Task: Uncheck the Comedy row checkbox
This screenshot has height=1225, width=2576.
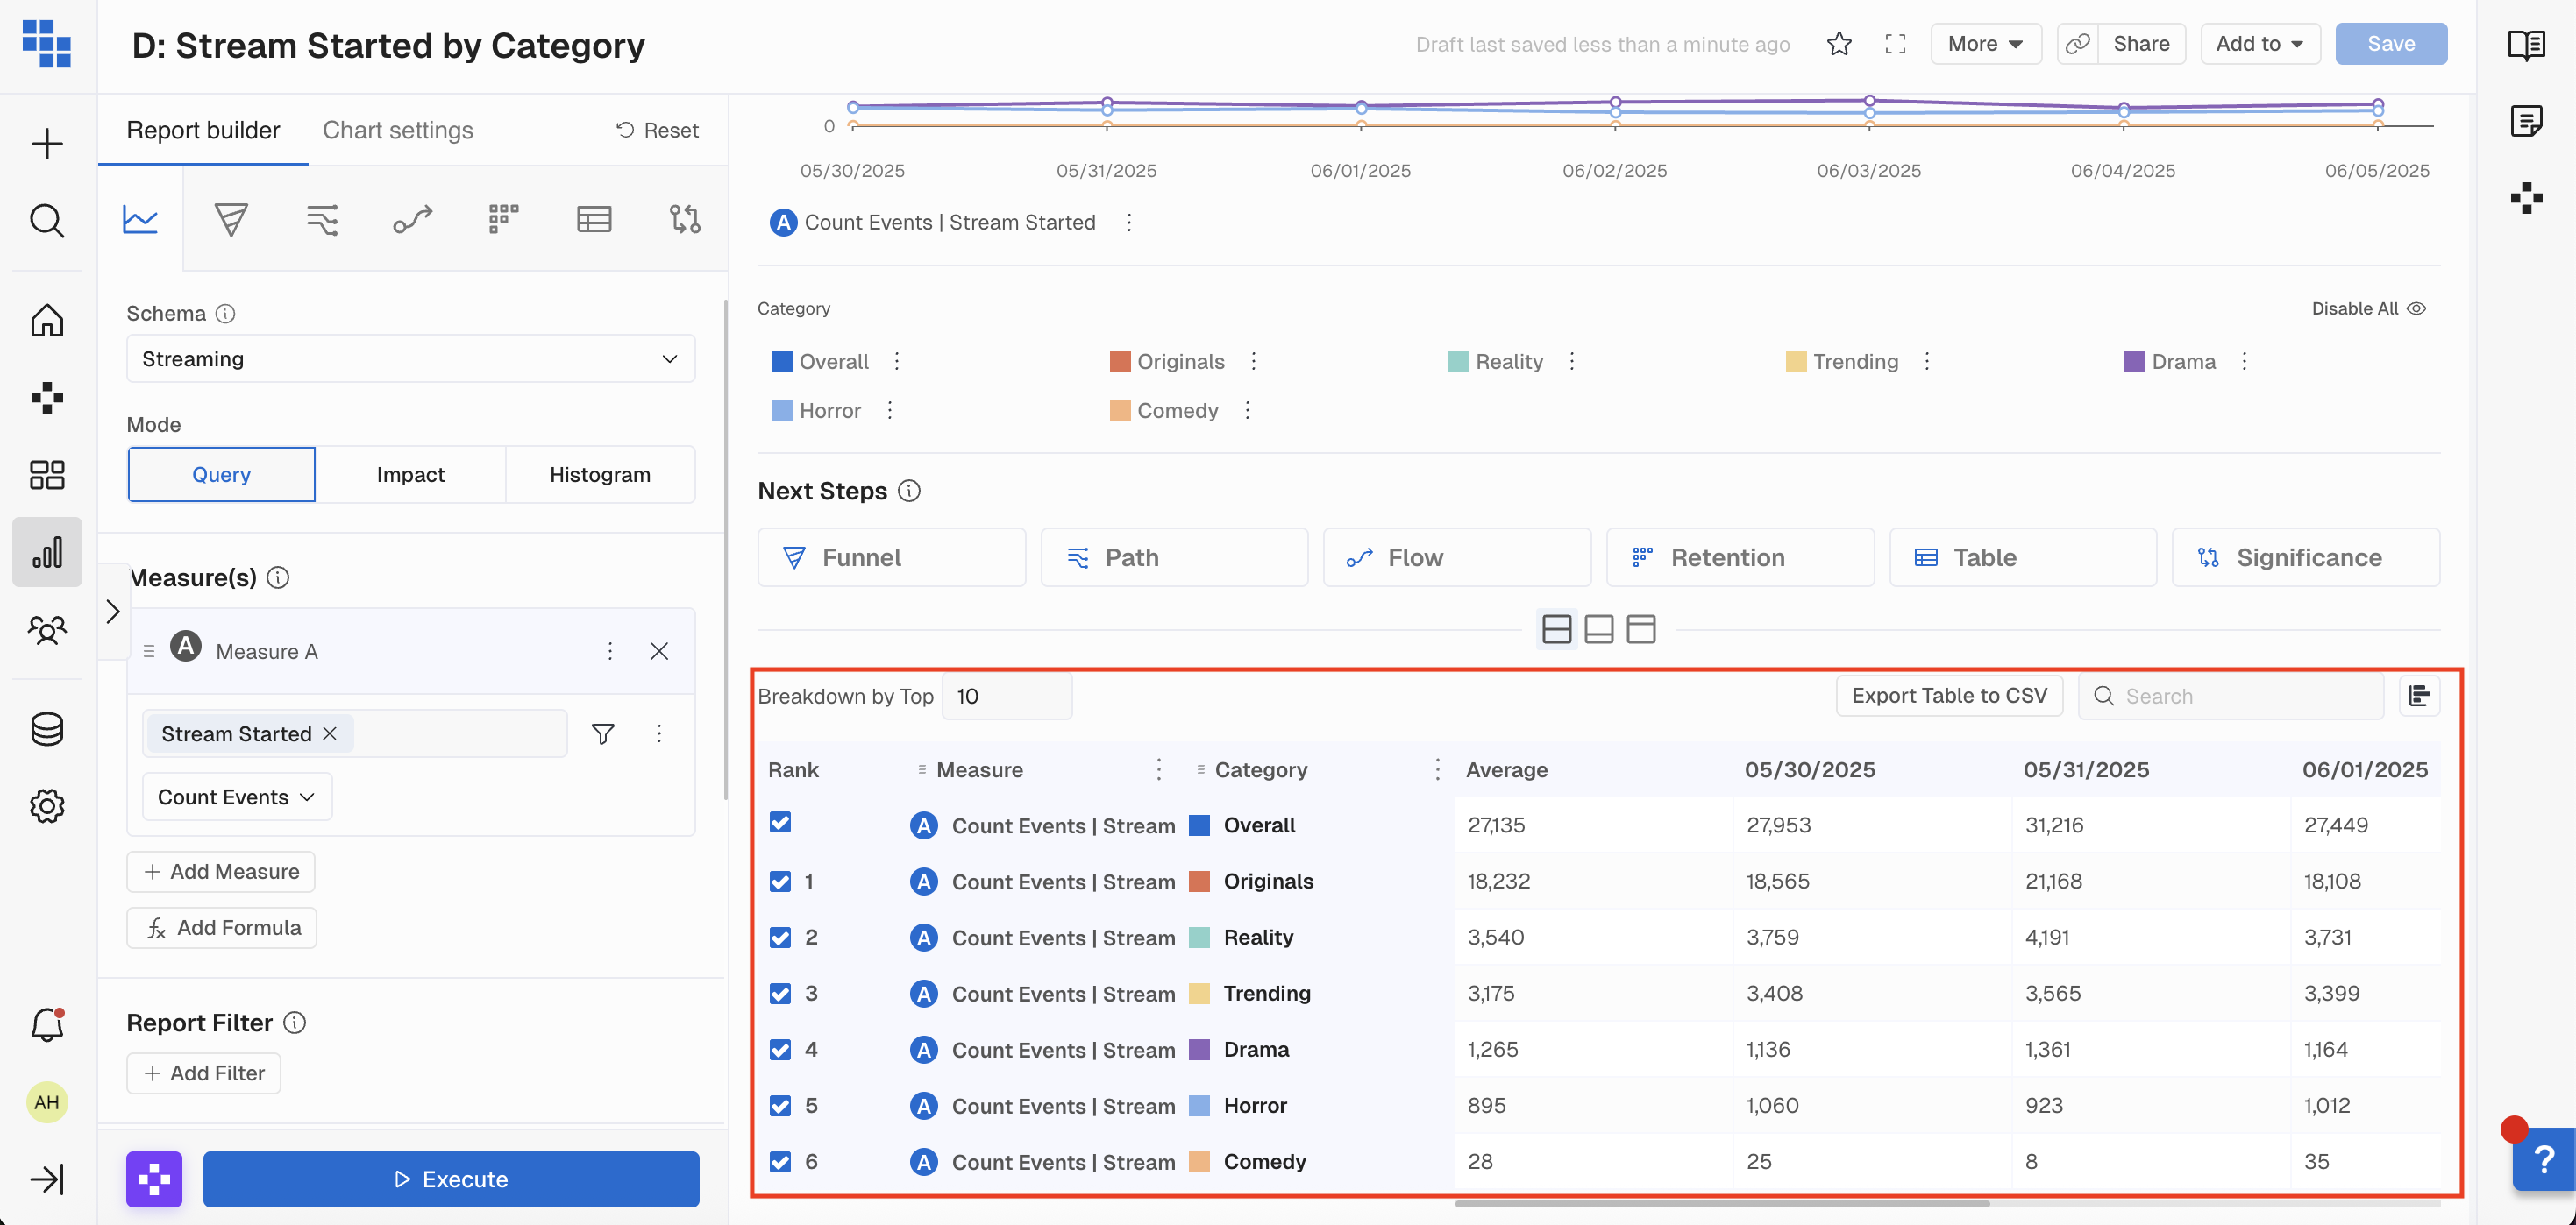Action: point(780,1162)
